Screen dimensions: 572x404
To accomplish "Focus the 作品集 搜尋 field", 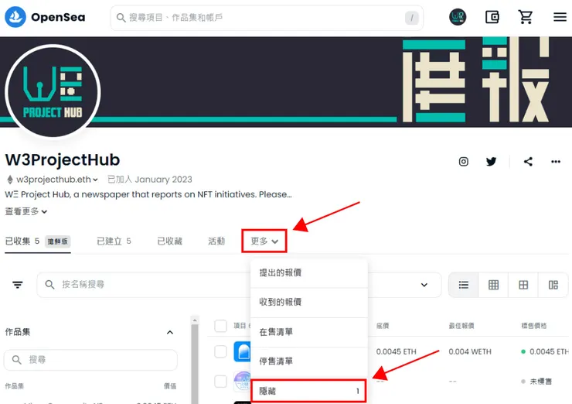I will (x=90, y=360).
